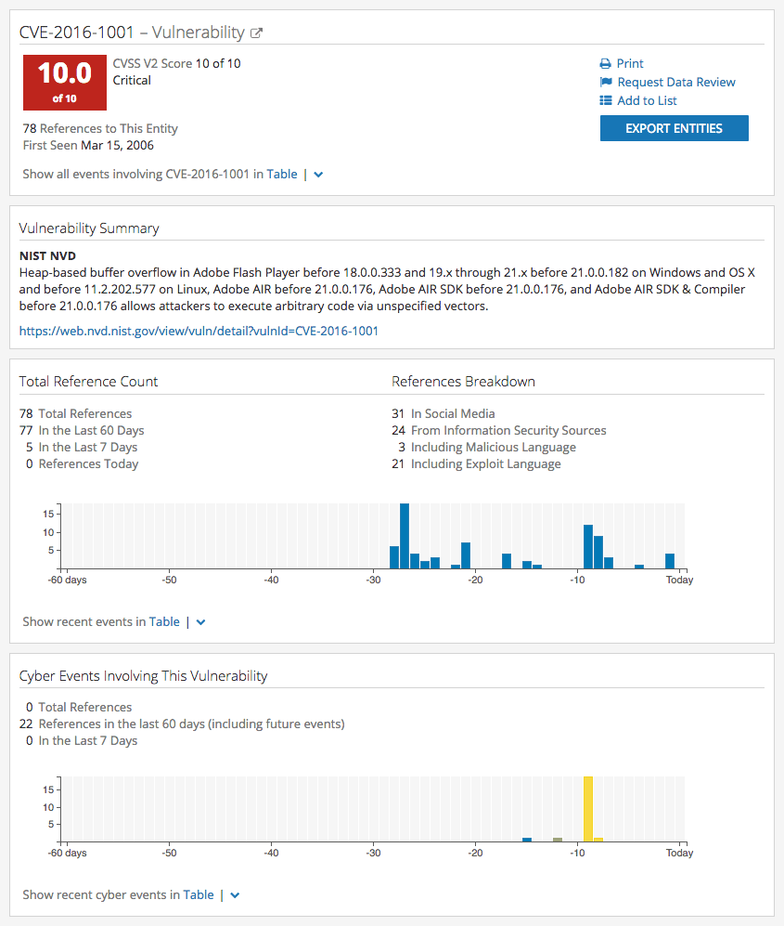Click the Print printer icon
This screenshot has height=926, width=784.
coord(605,64)
